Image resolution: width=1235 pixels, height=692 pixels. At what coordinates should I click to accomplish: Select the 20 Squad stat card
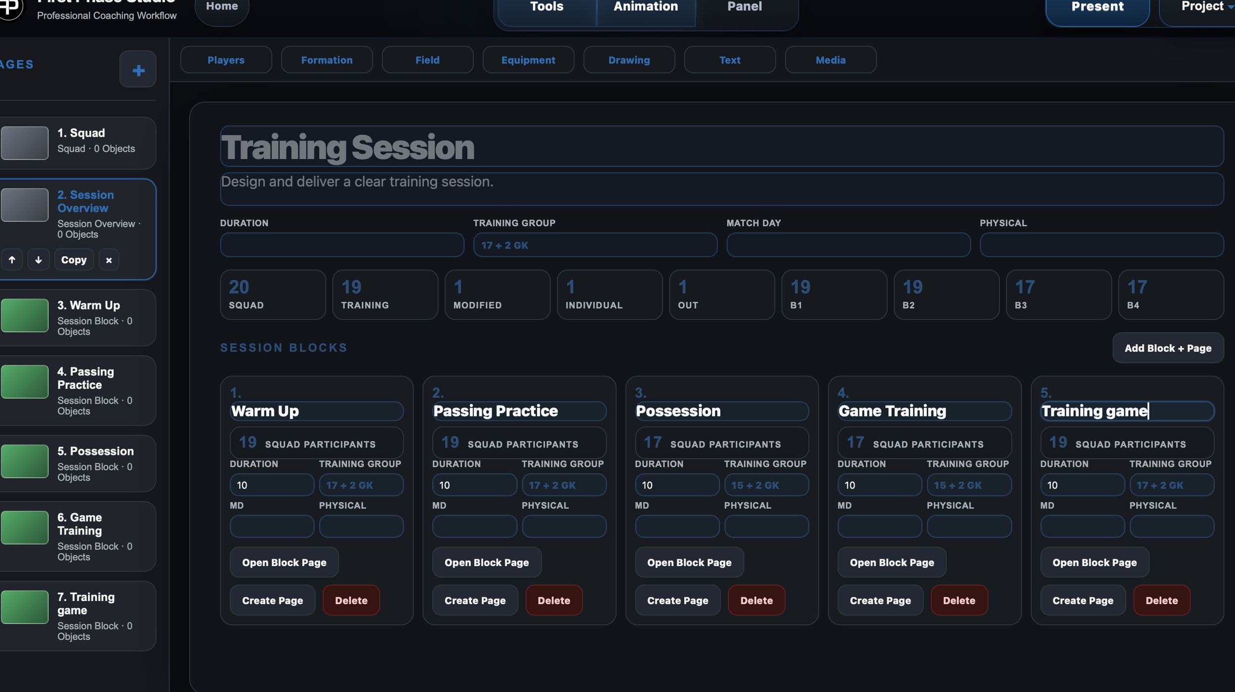(x=273, y=295)
